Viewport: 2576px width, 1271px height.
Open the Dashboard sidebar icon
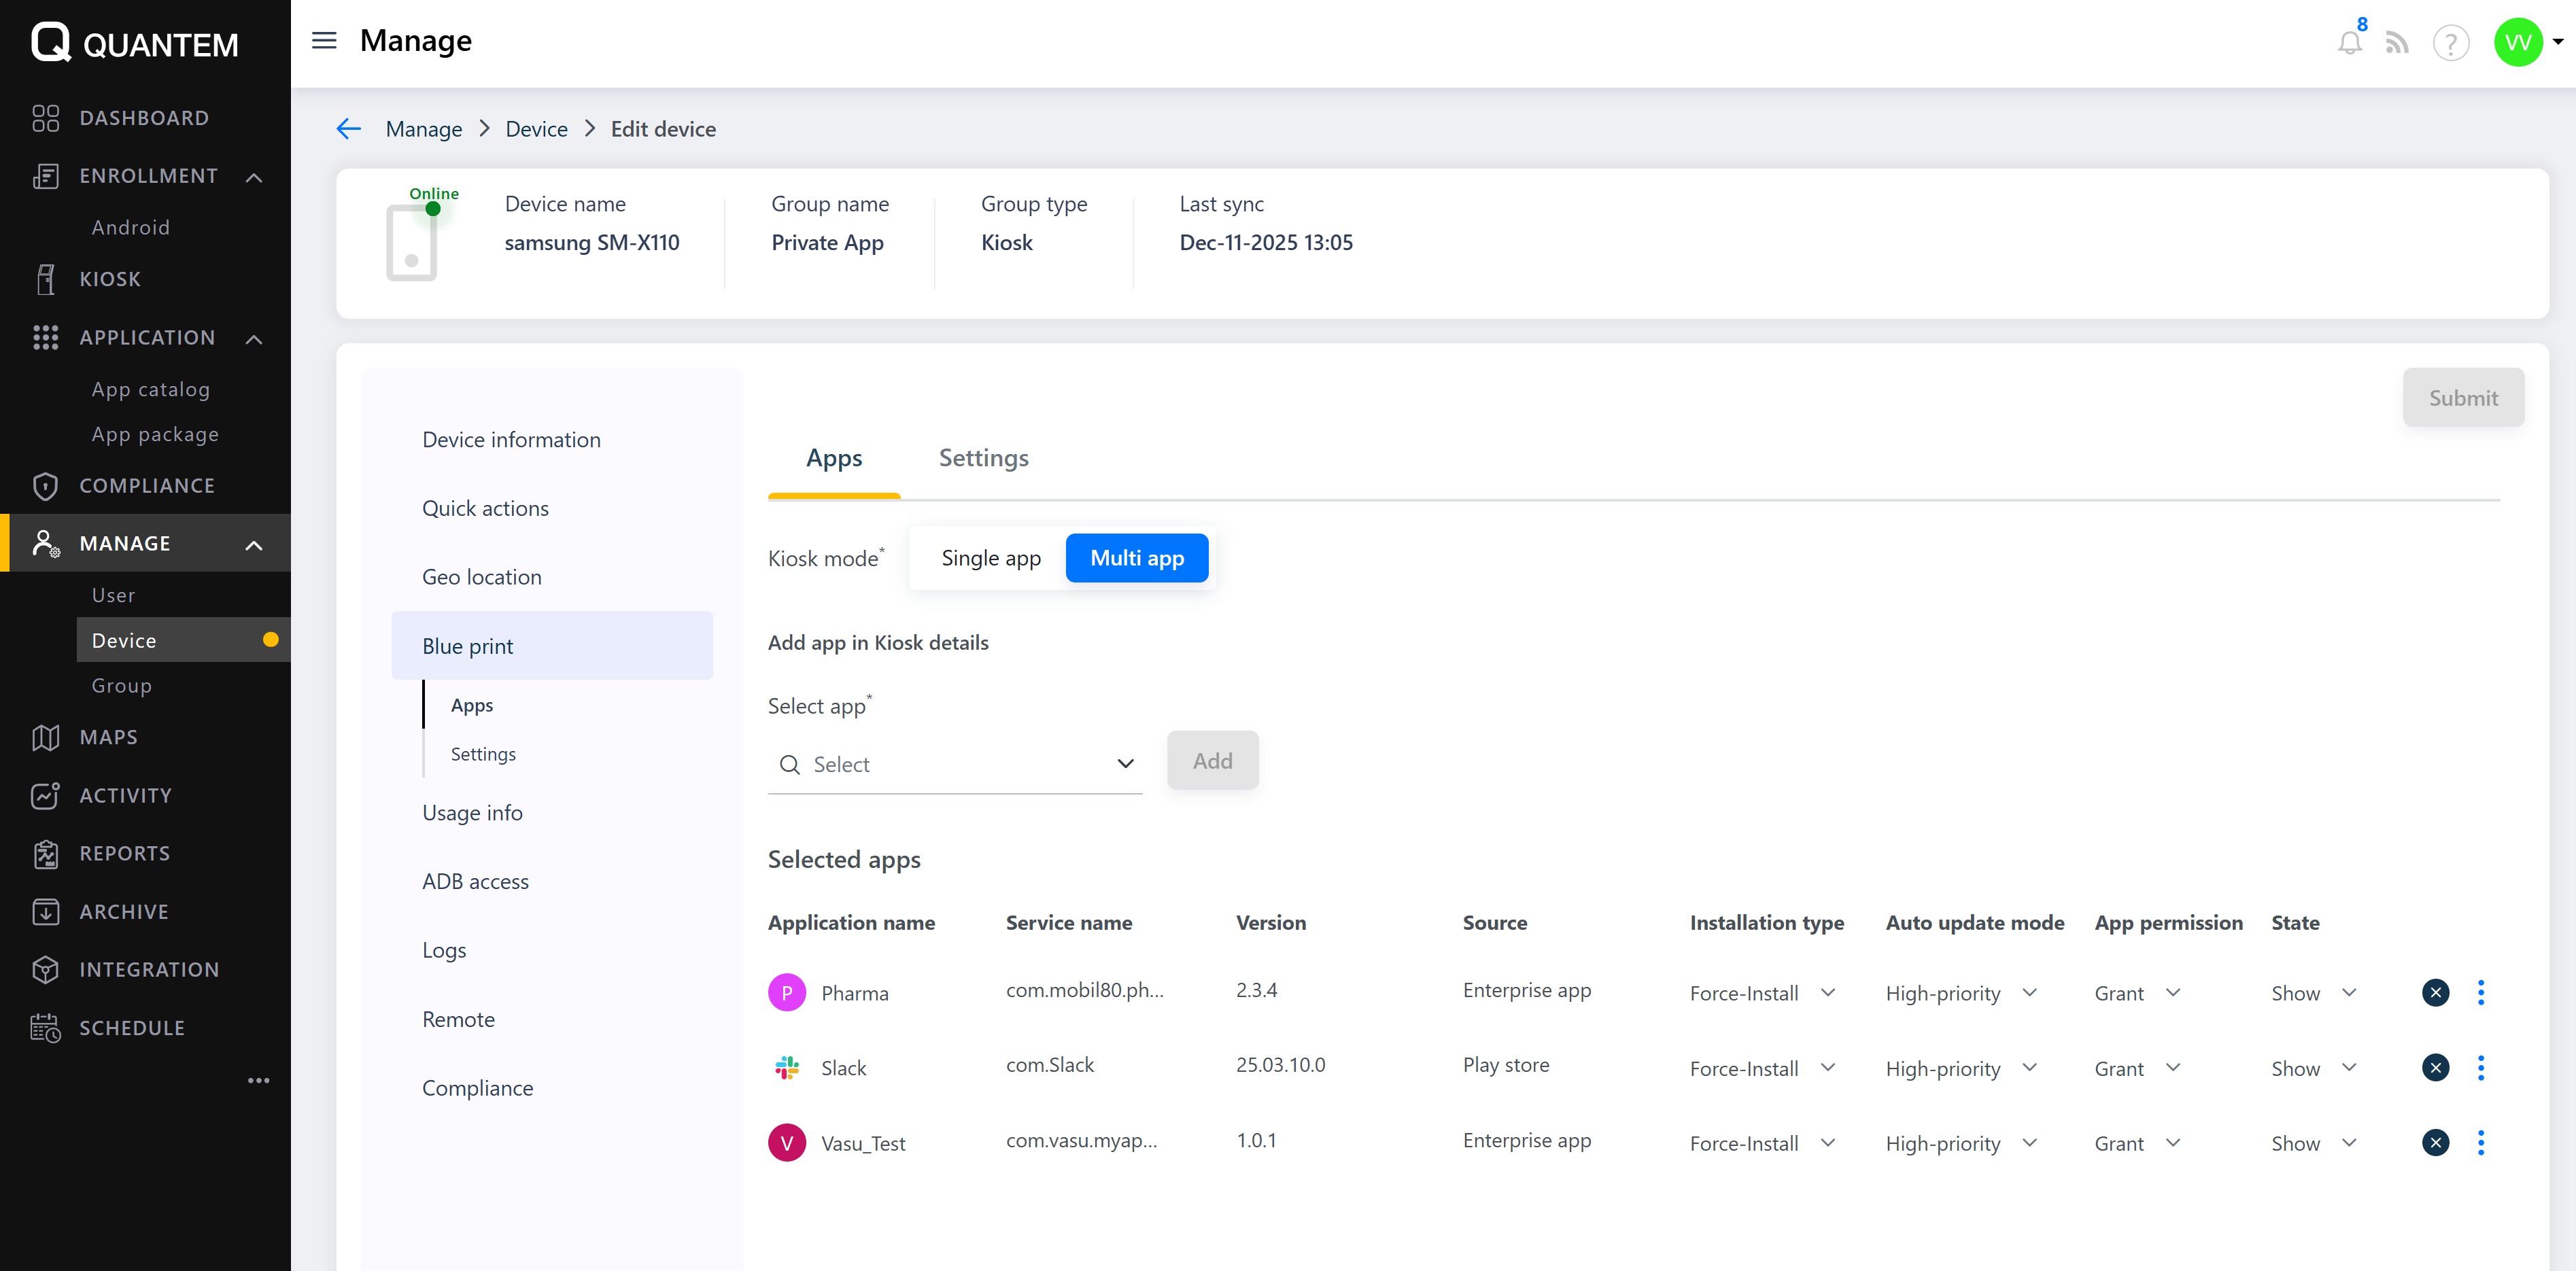click(45, 118)
